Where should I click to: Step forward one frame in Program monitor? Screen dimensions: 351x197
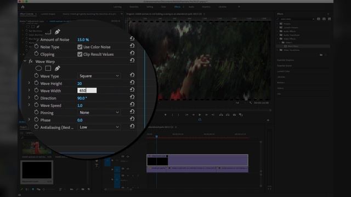point(206,115)
